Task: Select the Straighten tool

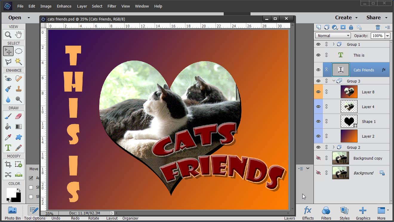Action: coord(19,175)
